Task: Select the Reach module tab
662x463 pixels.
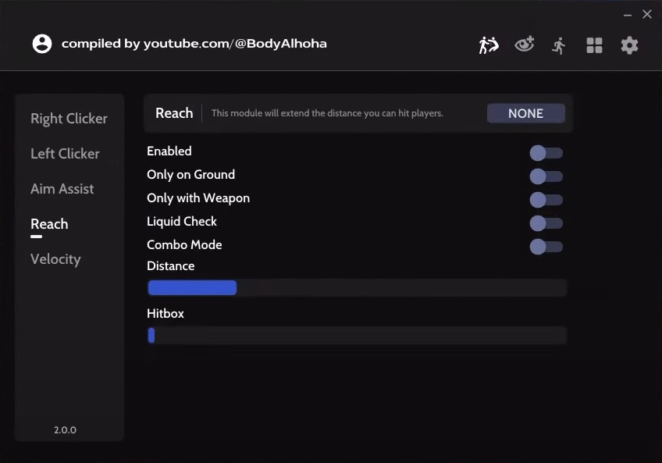Action: [x=49, y=224]
